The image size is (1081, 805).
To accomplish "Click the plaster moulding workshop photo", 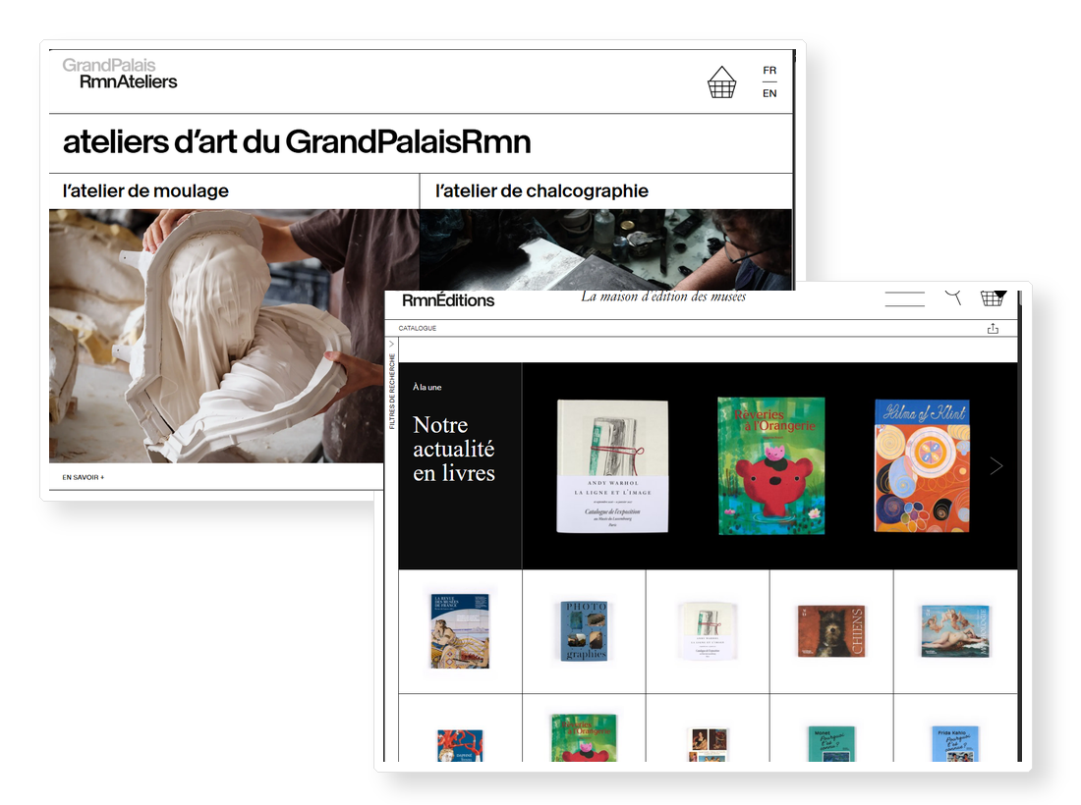I will (216, 336).
